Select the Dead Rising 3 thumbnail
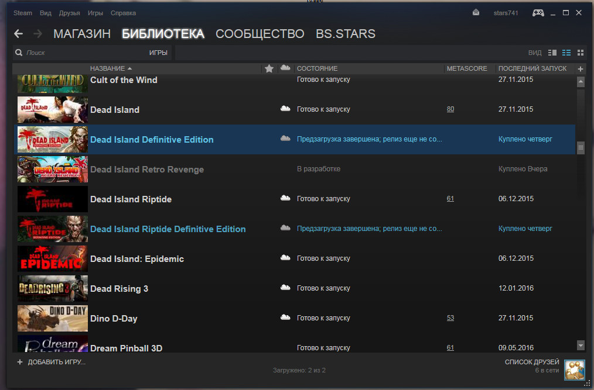 click(52, 288)
